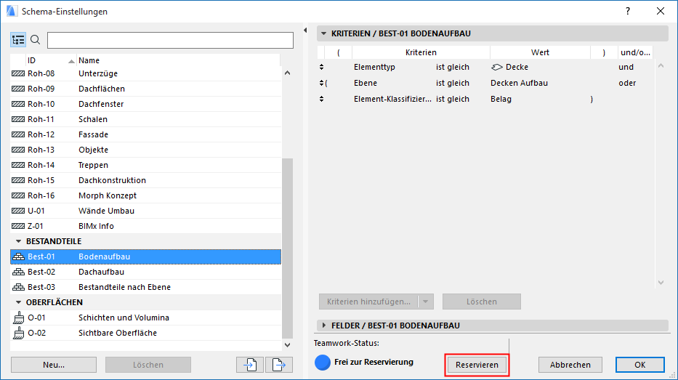Viewport: 678px width, 380px height.
Task: Click the reorder handle of Elementtyp row
Action: (321, 67)
